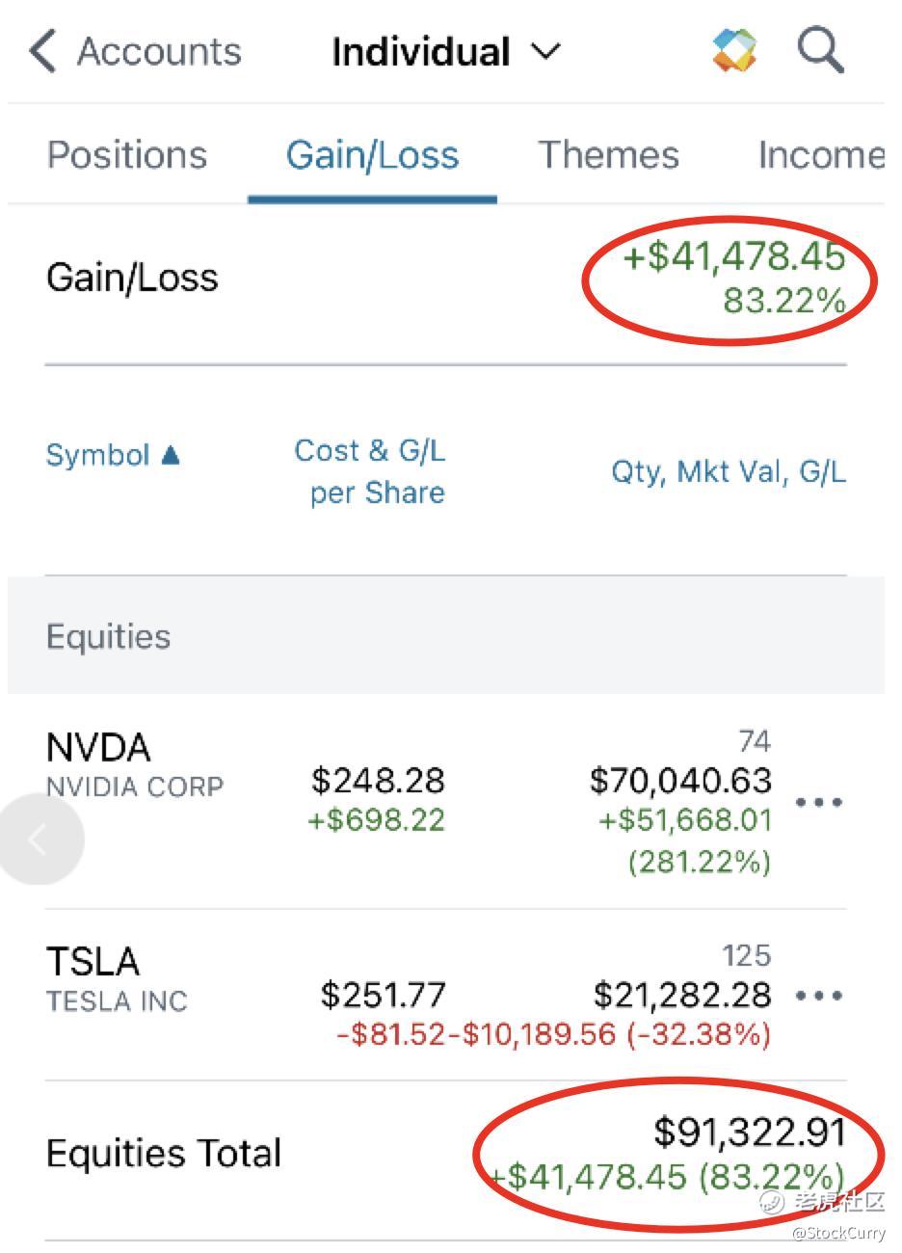Switch to the Income tab
Screen dimensions: 902x1253
(x=820, y=155)
